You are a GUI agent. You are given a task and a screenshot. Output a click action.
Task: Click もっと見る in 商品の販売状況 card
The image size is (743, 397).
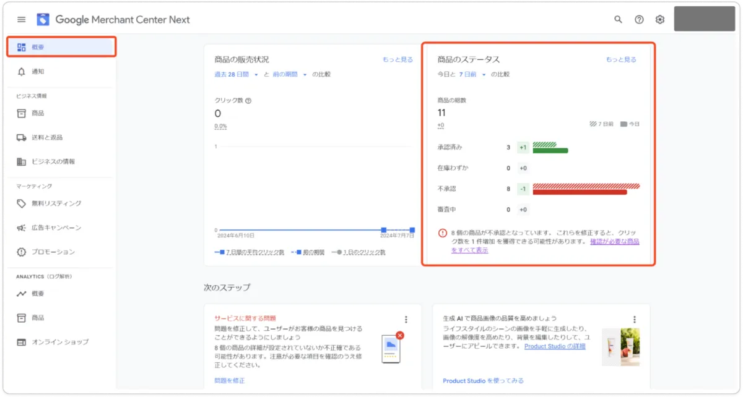[398, 59]
